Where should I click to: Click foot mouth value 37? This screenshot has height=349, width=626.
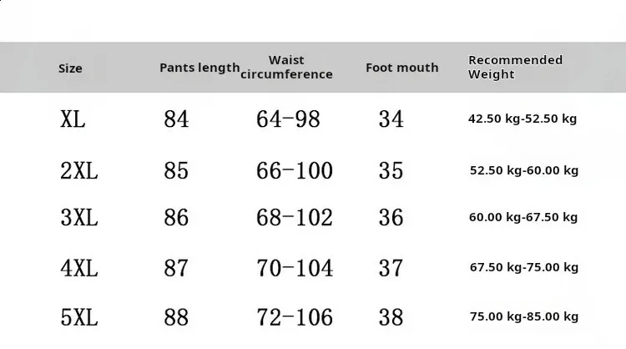391,268
